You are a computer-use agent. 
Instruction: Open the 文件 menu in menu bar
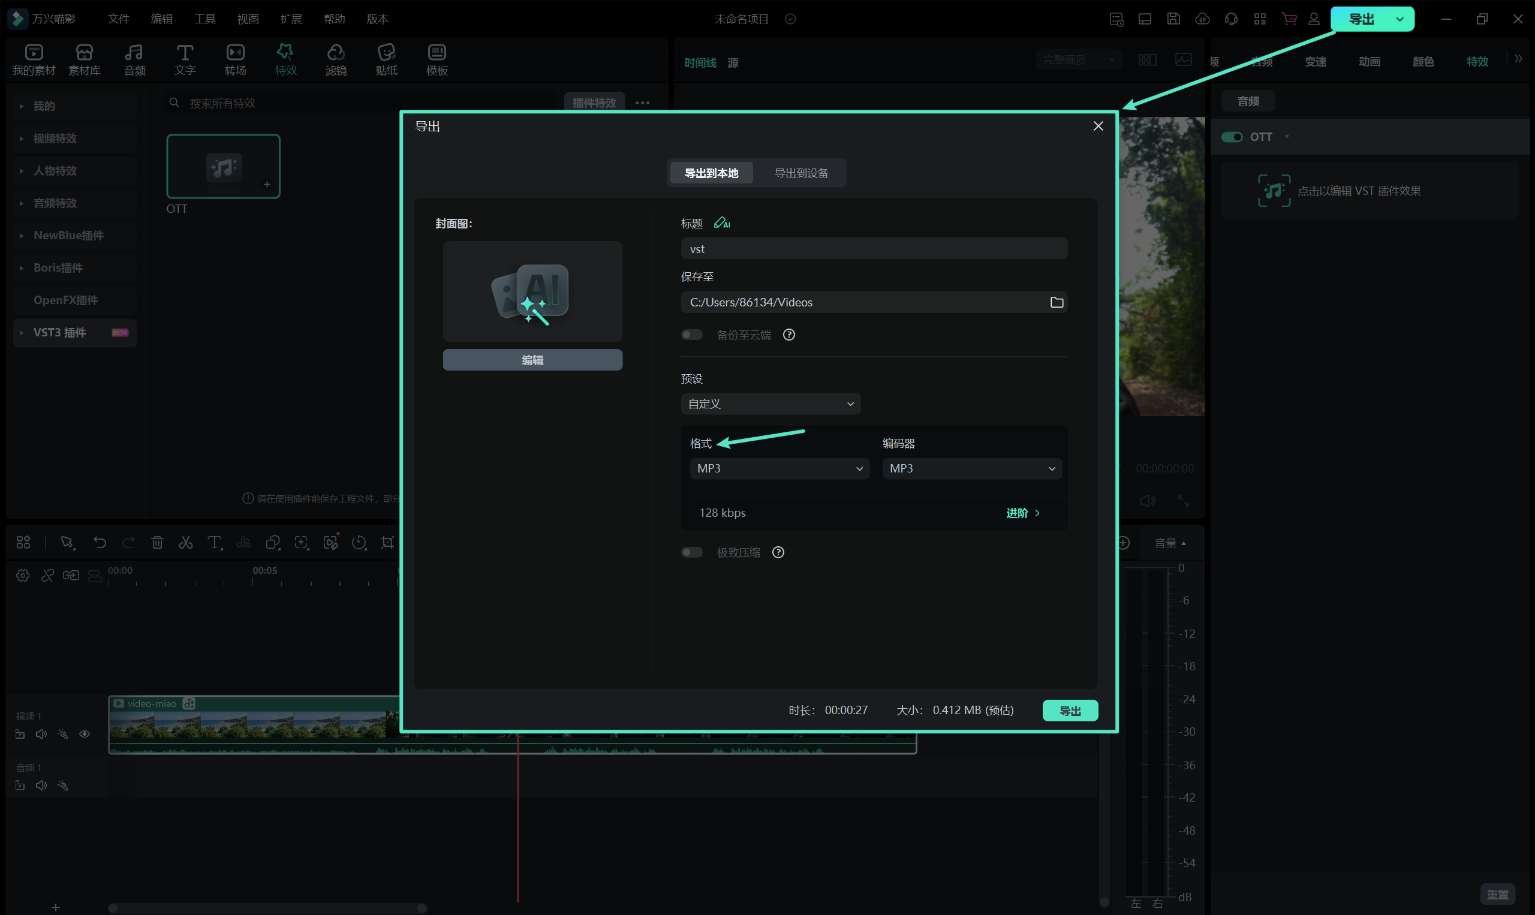[x=118, y=19]
